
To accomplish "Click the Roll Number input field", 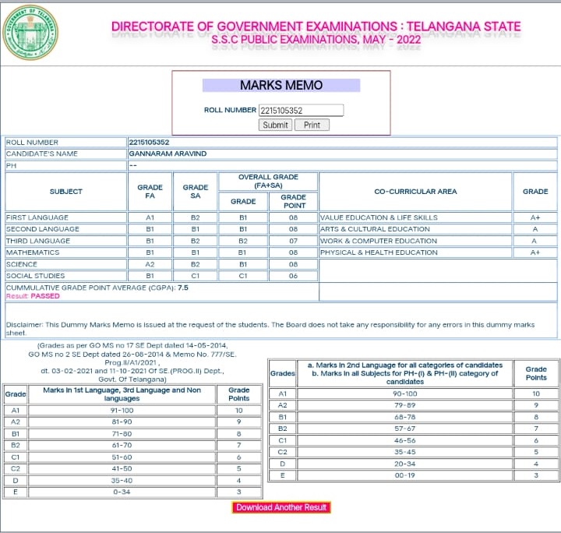I will click(x=301, y=110).
